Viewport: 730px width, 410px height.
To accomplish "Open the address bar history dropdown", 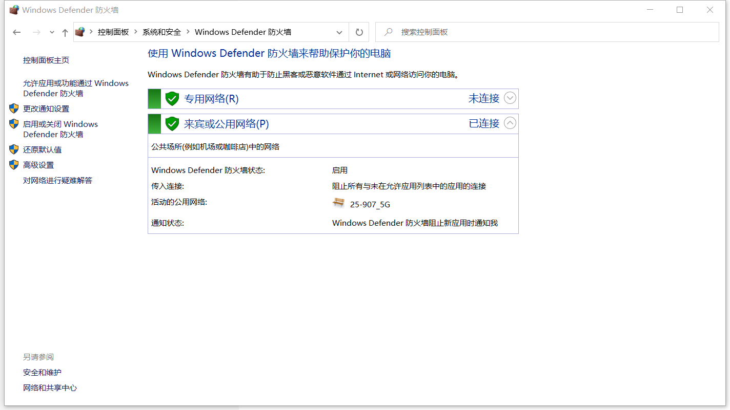I will point(339,32).
